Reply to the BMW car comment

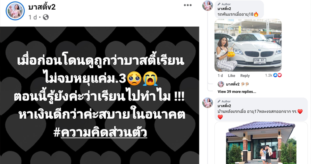245,76
